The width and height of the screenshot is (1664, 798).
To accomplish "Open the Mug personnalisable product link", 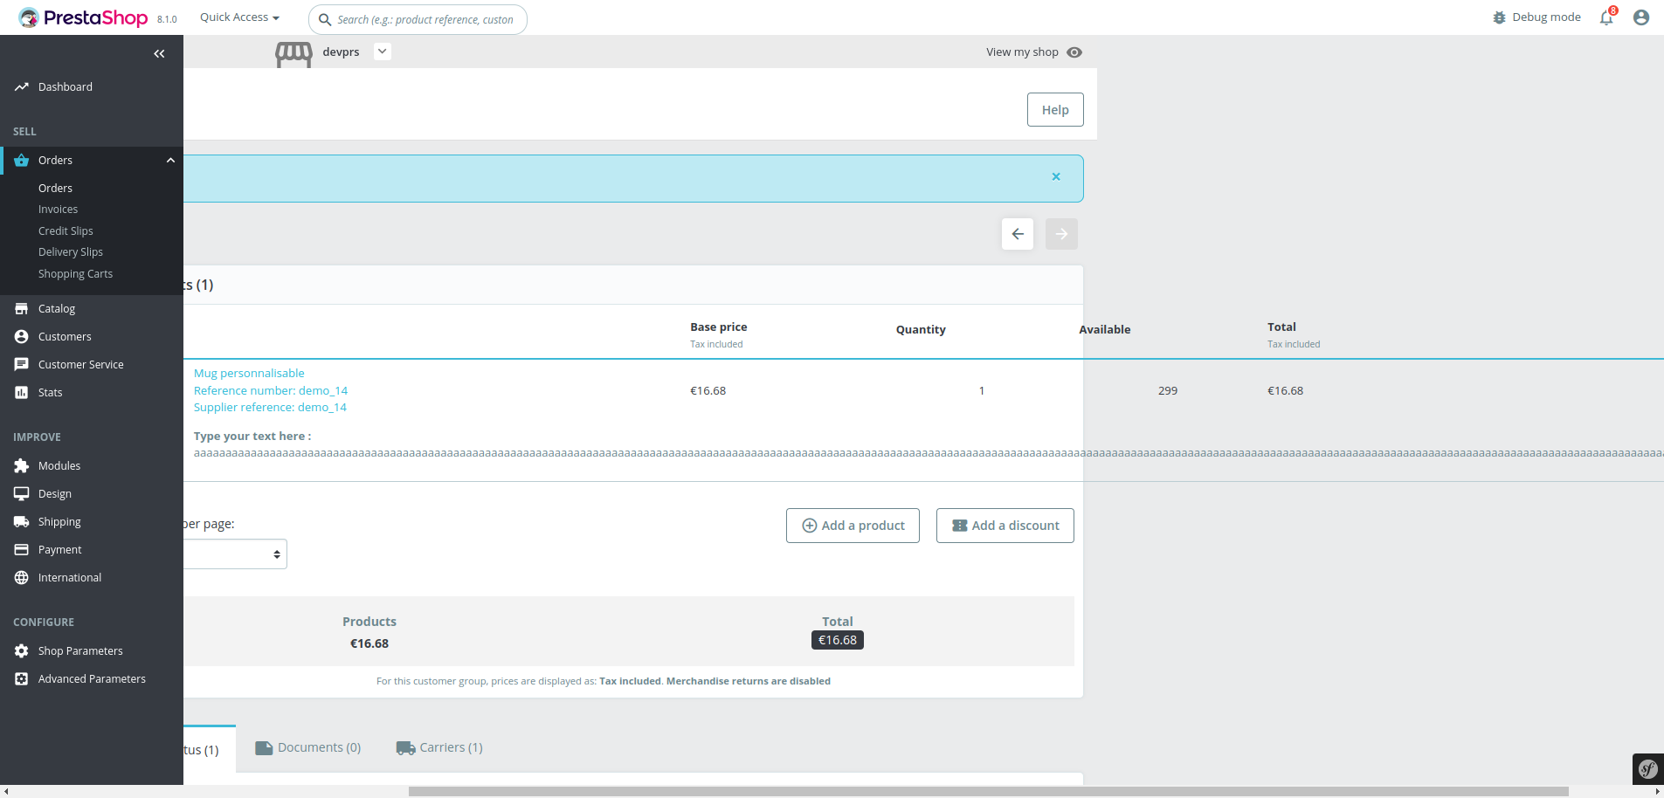I will click(248, 373).
